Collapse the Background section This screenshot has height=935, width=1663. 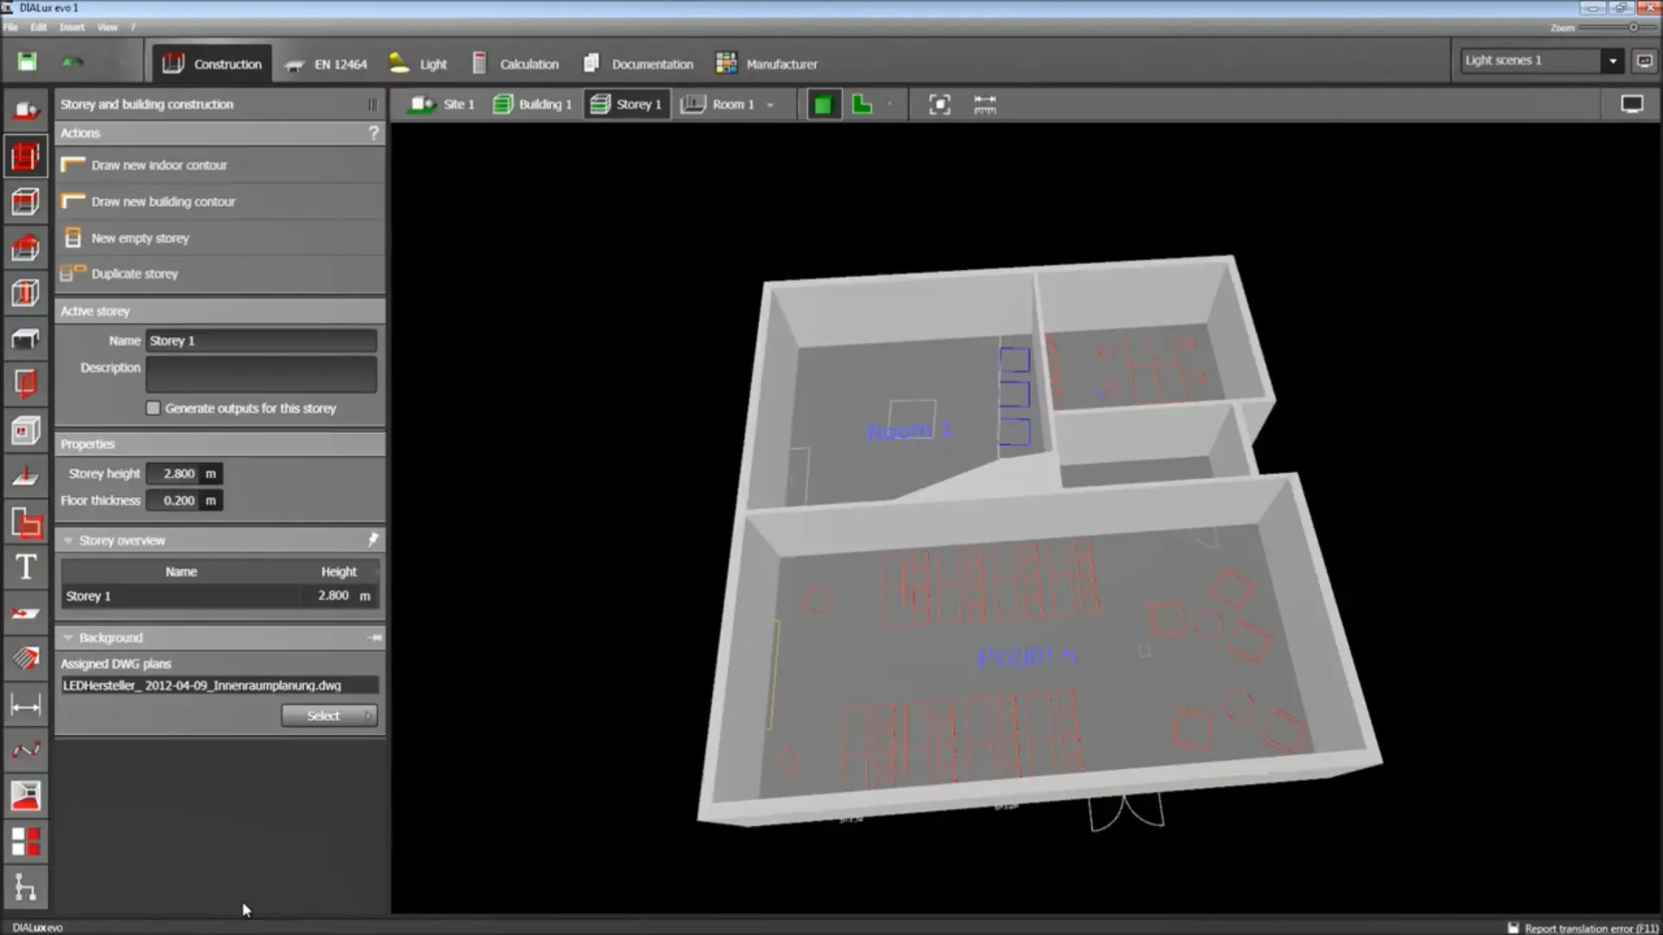(x=68, y=638)
